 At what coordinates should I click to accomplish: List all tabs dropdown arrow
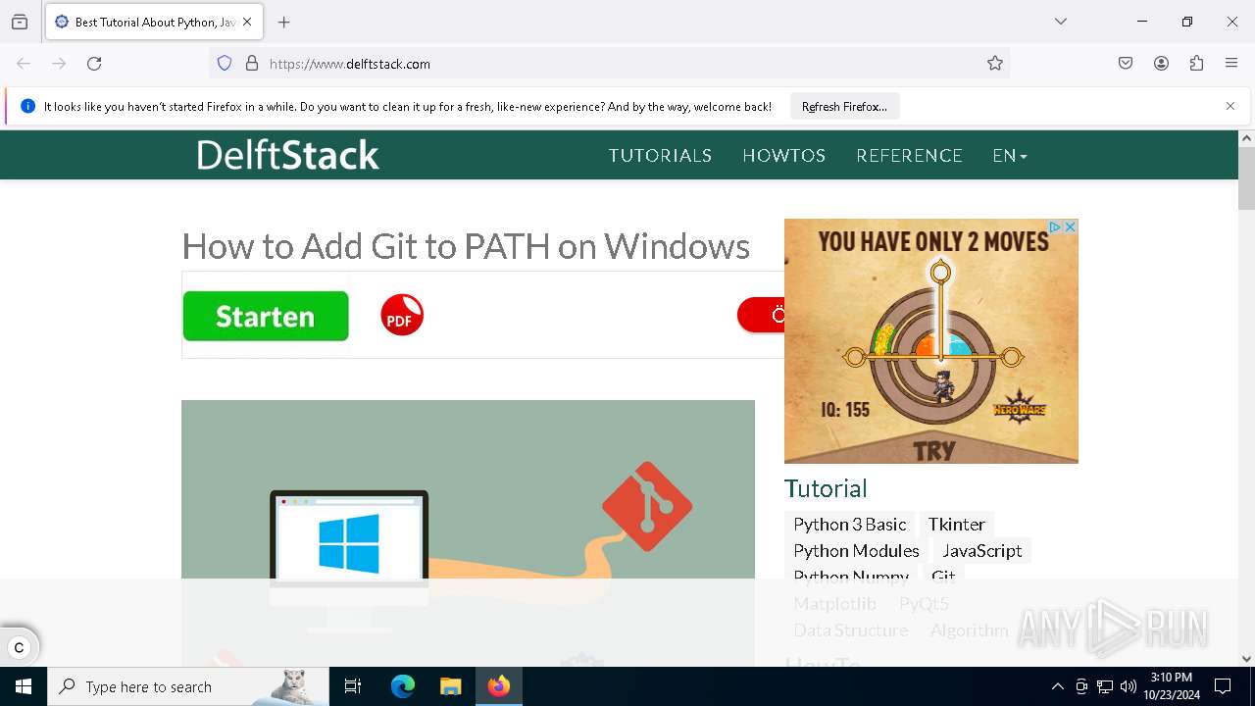pyautogui.click(x=1061, y=22)
